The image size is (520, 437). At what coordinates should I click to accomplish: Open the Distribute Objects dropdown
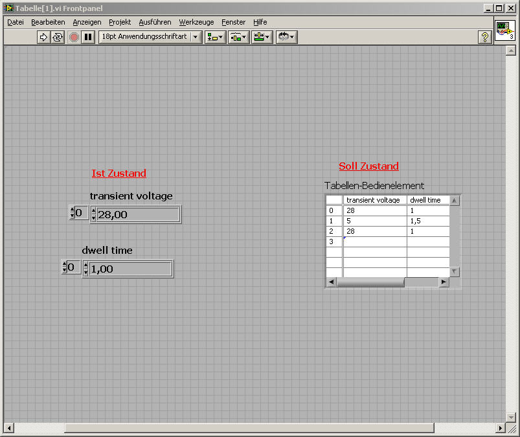[238, 37]
